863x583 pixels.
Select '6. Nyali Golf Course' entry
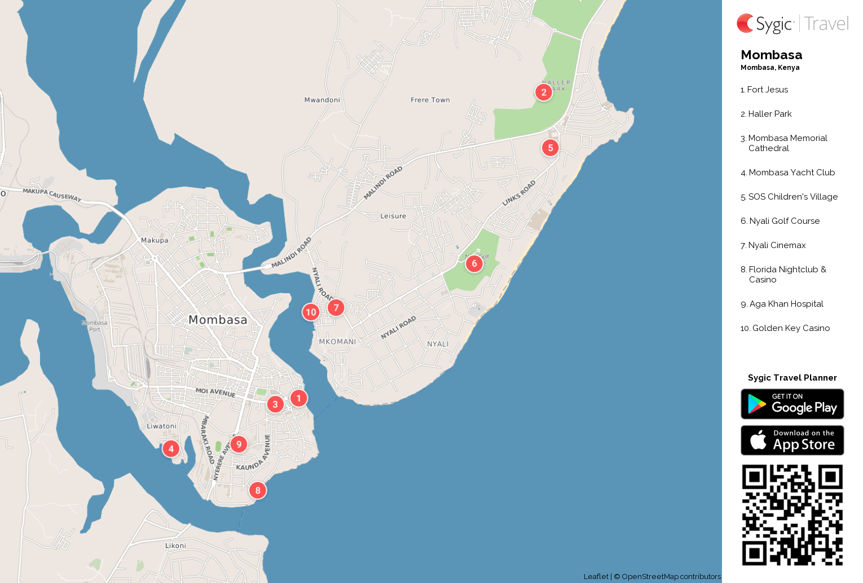click(x=780, y=221)
